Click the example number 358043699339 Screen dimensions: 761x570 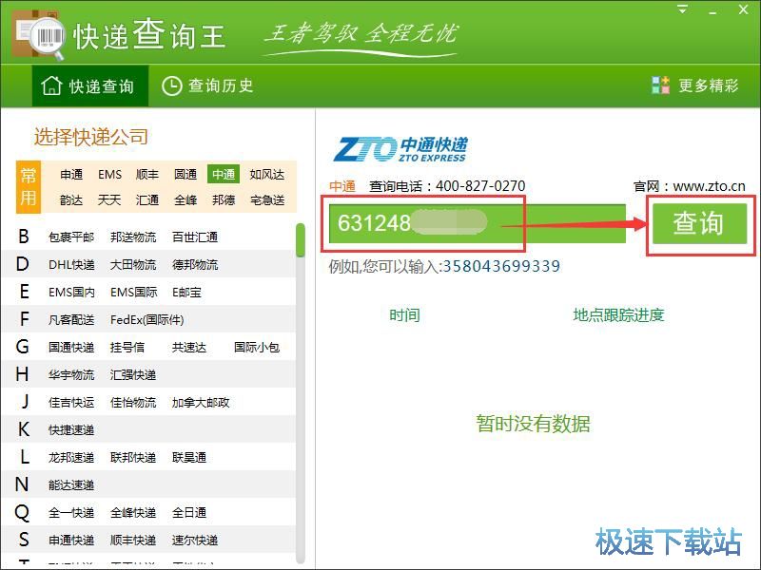(x=501, y=266)
